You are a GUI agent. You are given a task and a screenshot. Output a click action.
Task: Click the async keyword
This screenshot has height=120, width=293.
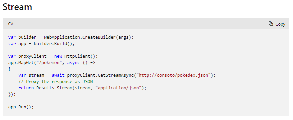[x=74, y=63]
